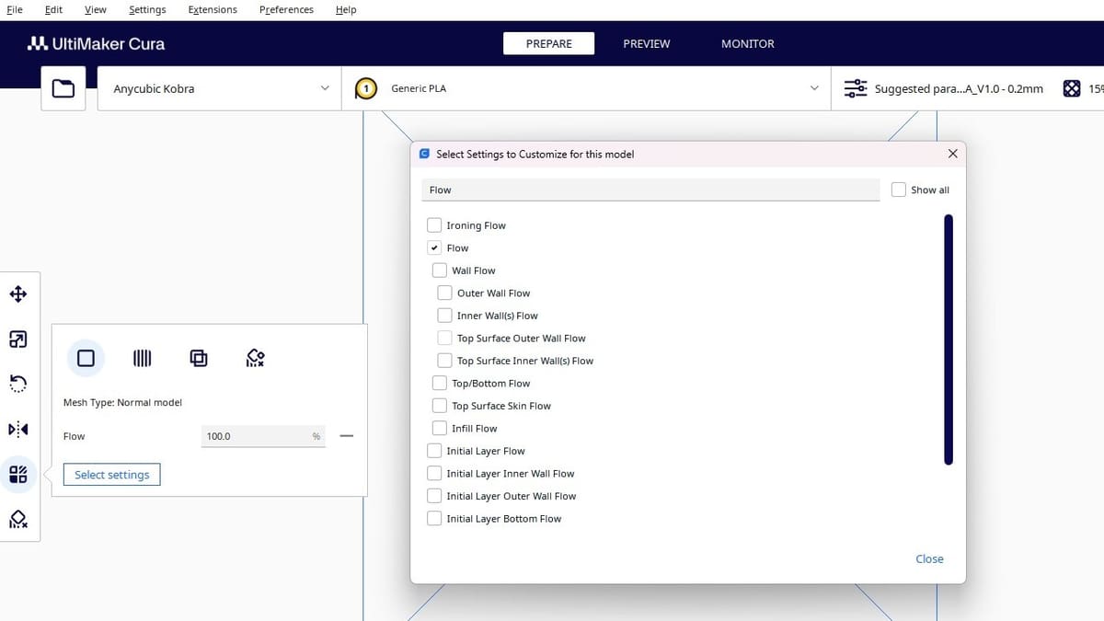Click the dialog's vertical scrollbar
The image size is (1104, 621).
pyautogui.click(x=949, y=339)
